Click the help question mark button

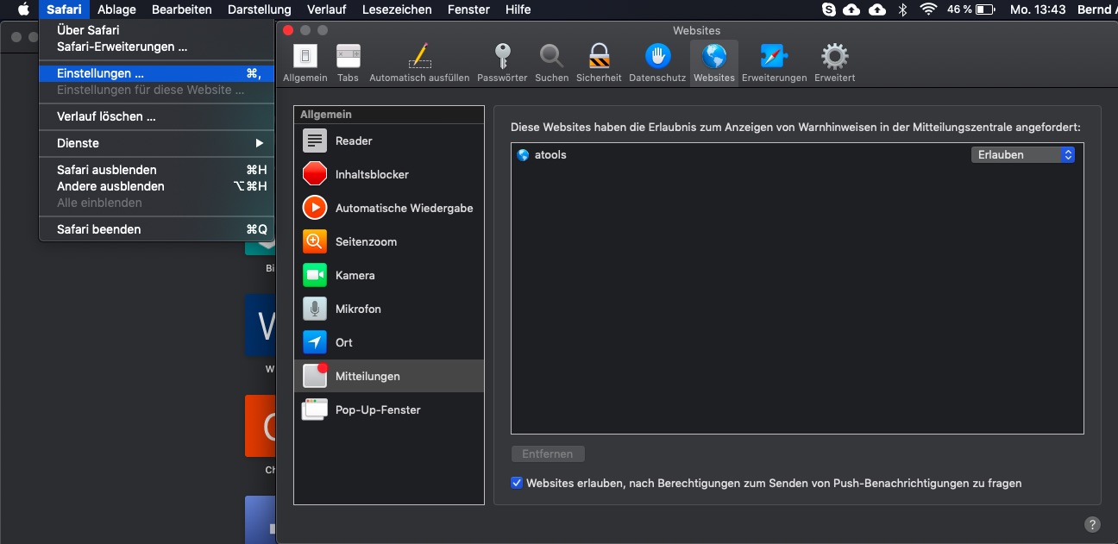(1092, 524)
